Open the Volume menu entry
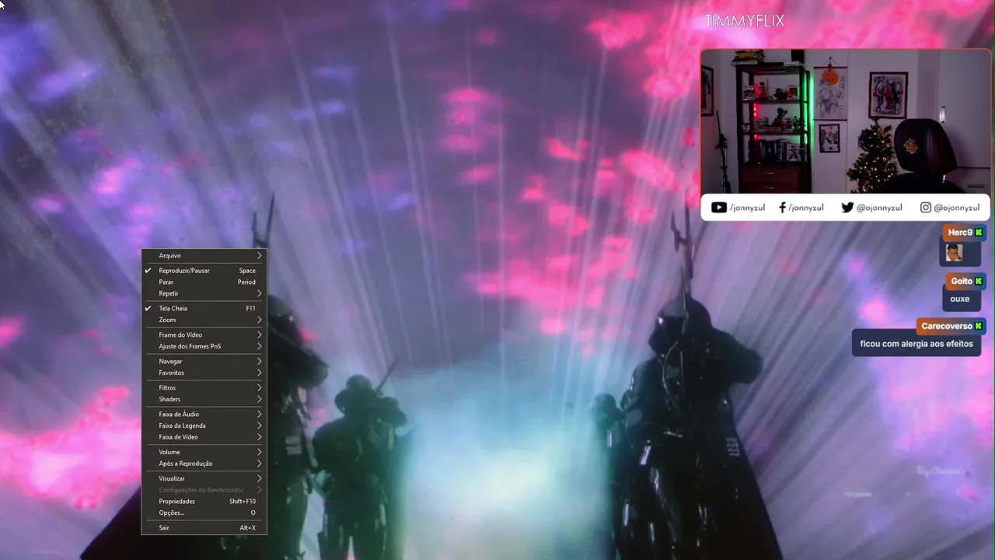The image size is (995, 560). pyautogui.click(x=204, y=452)
